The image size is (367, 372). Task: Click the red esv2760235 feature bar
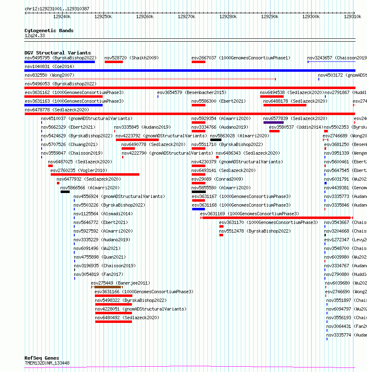(95, 174)
